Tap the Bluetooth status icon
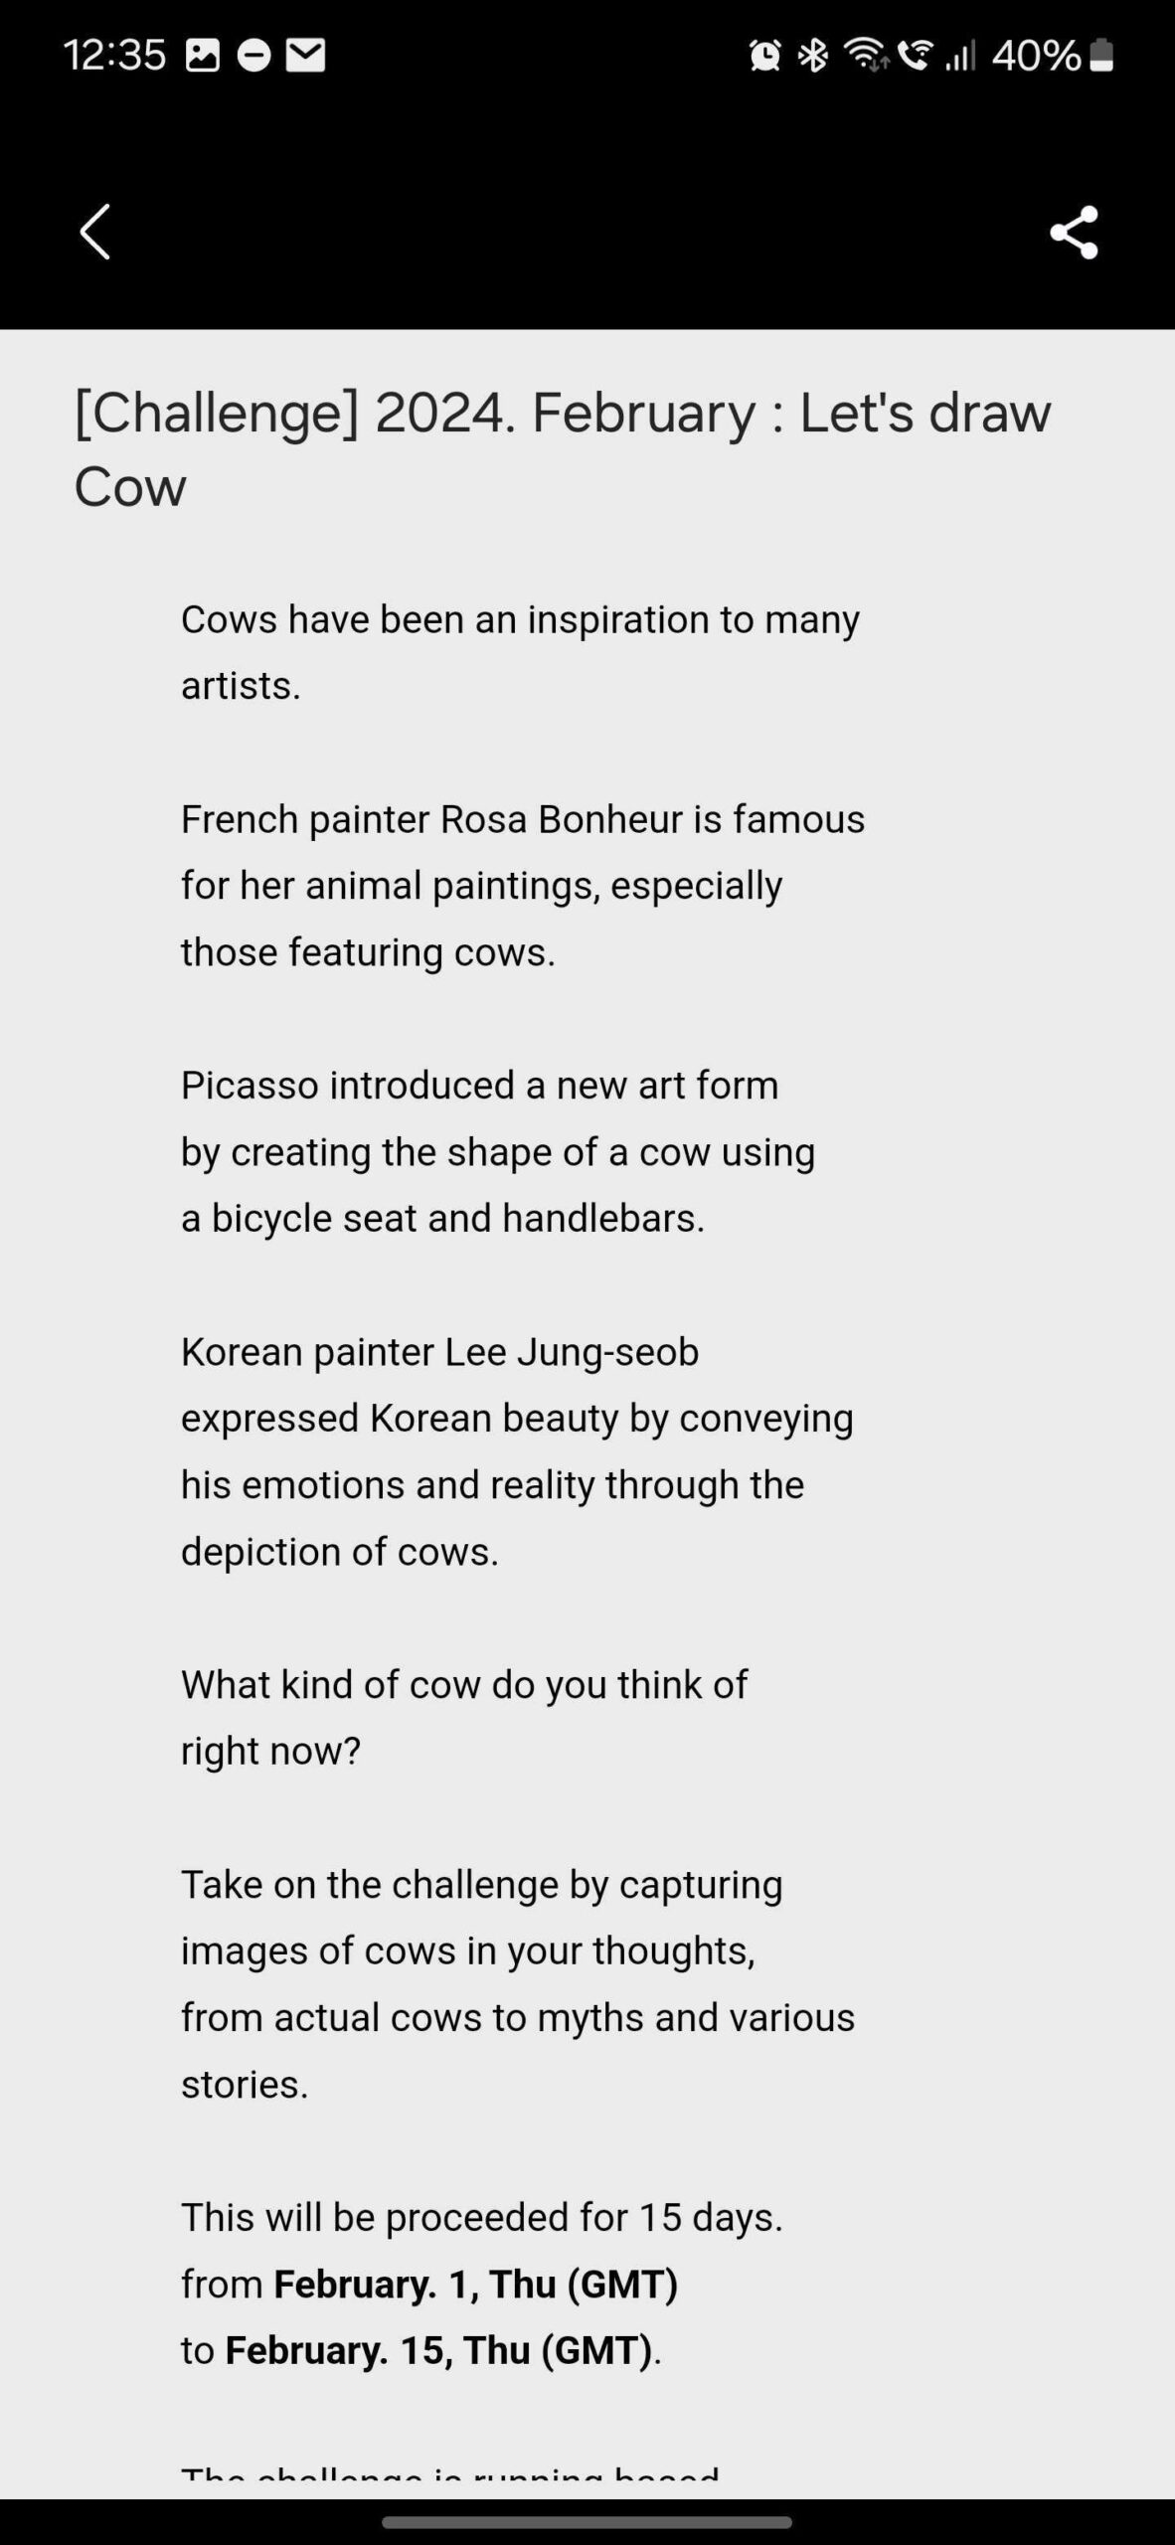 [x=813, y=55]
